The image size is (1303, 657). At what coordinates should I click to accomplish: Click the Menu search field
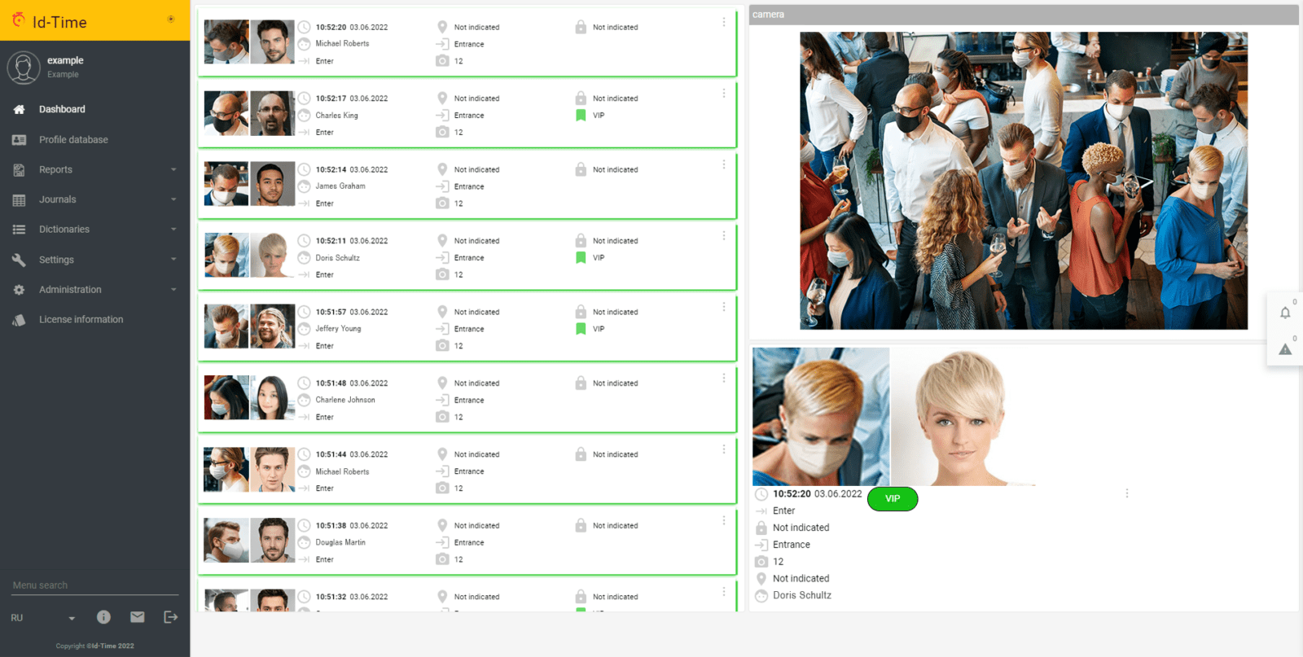(94, 585)
